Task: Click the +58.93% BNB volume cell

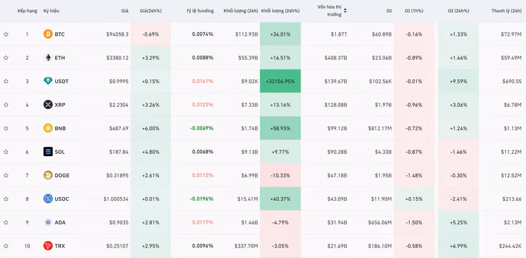Action: 280,128
